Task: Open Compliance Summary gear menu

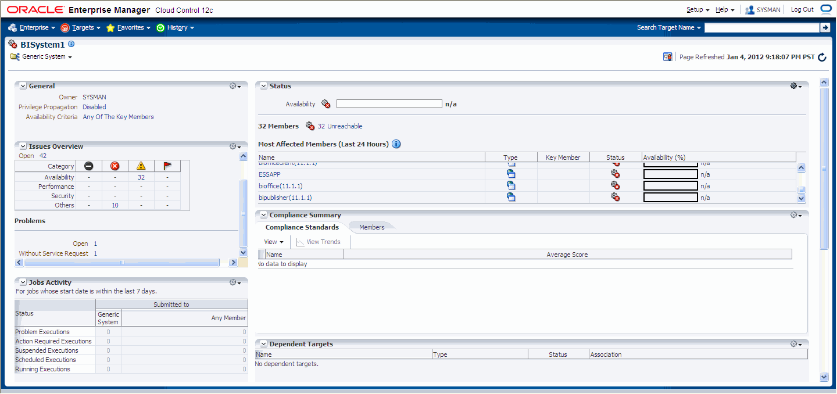Action: [796, 215]
